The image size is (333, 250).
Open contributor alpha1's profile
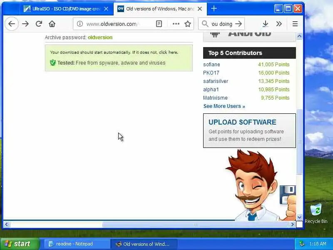tap(211, 90)
